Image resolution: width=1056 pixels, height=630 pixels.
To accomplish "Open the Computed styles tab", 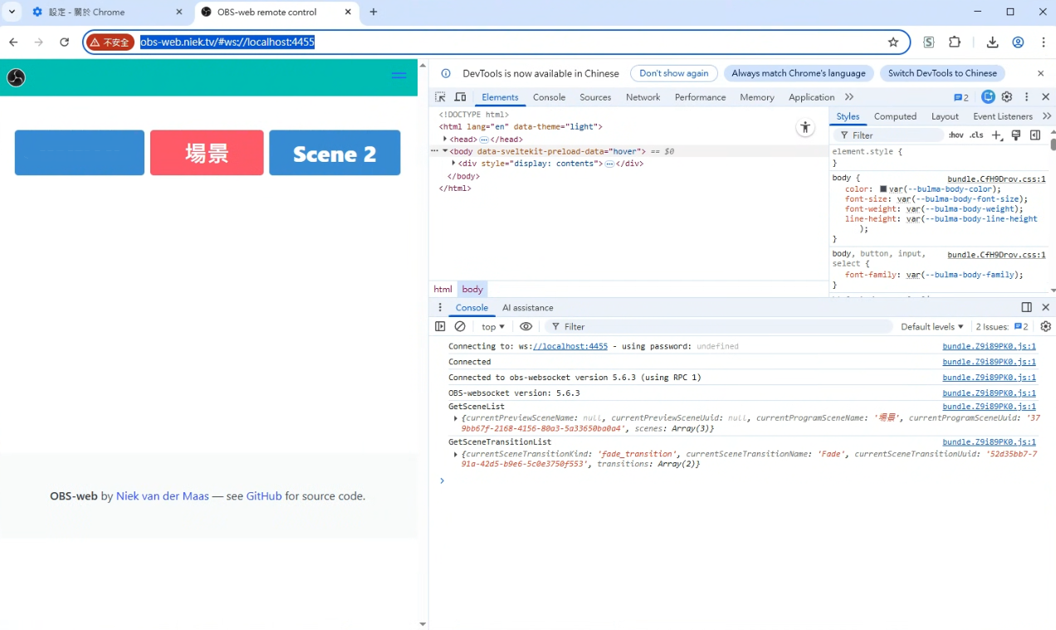I will (x=895, y=116).
